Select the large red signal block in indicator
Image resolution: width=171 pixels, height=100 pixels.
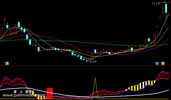pos(50,93)
